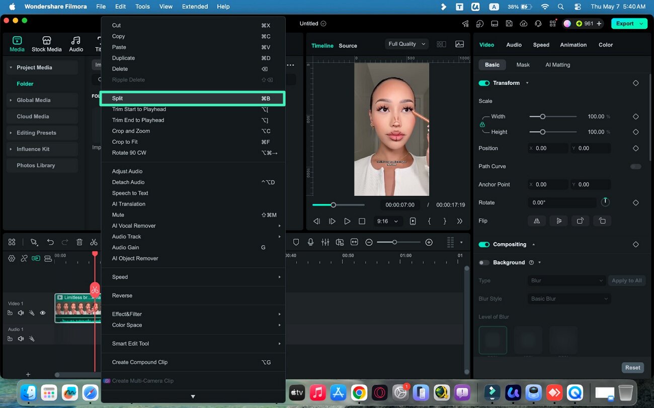The width and height of the screenshot is (654, 408).
Task: Click the marker shield icon in timeline toolbar
Action: tap(296, 242)
